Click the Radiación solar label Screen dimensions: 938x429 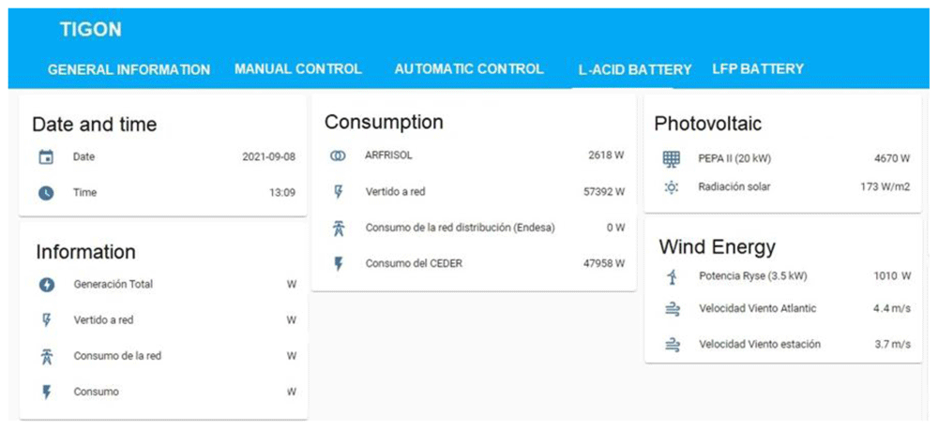tap(734, 187)
